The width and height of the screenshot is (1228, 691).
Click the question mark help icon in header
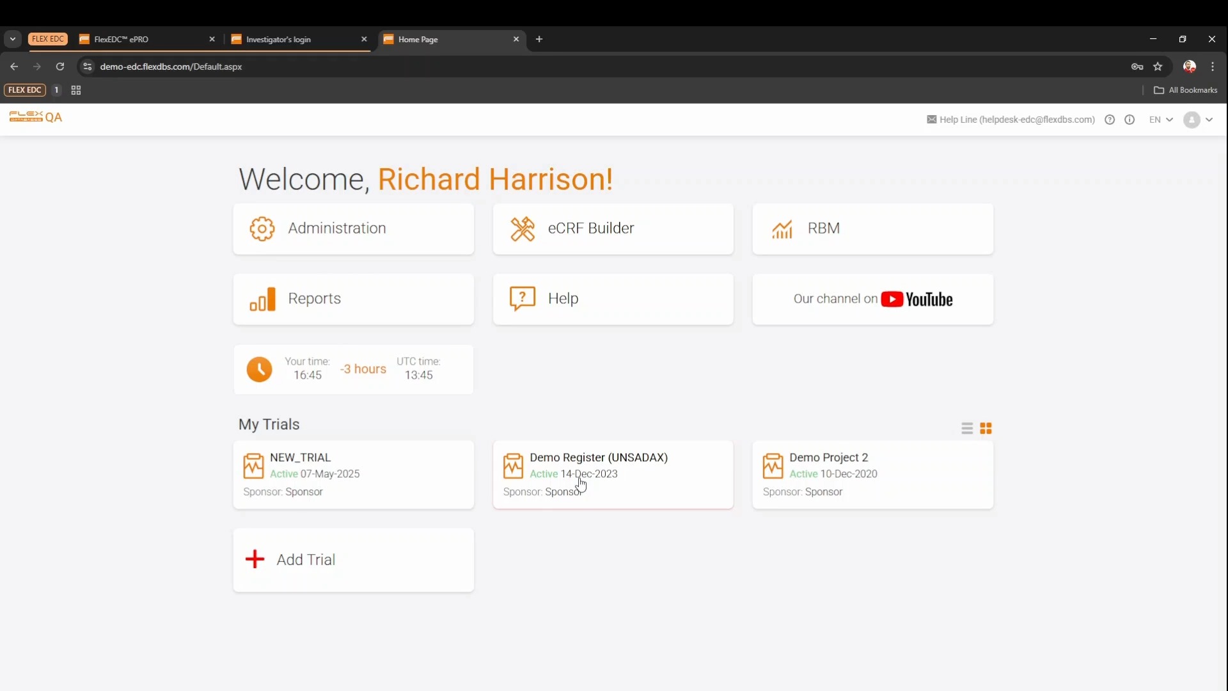(1110, 120)
